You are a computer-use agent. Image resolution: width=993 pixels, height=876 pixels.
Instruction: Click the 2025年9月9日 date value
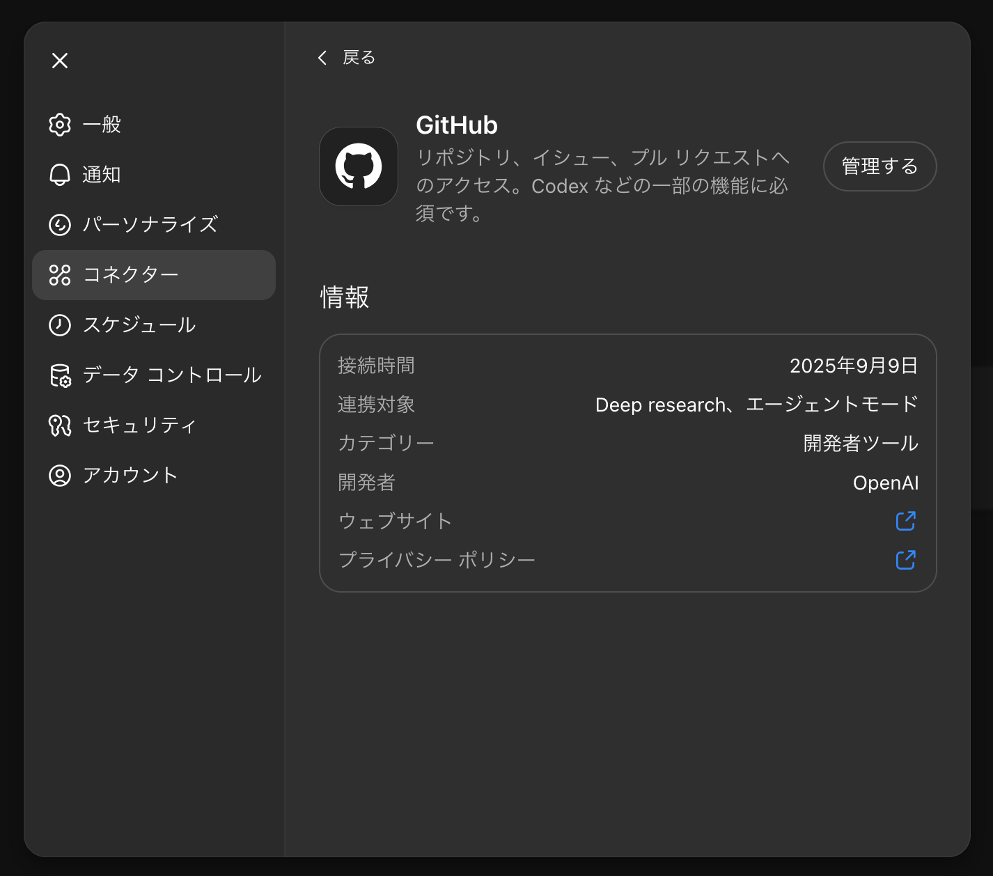click(854, 366)
